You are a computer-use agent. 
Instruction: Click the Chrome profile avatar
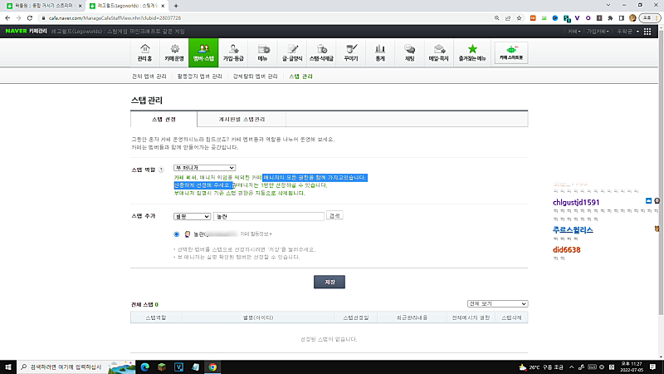[632, 18]
